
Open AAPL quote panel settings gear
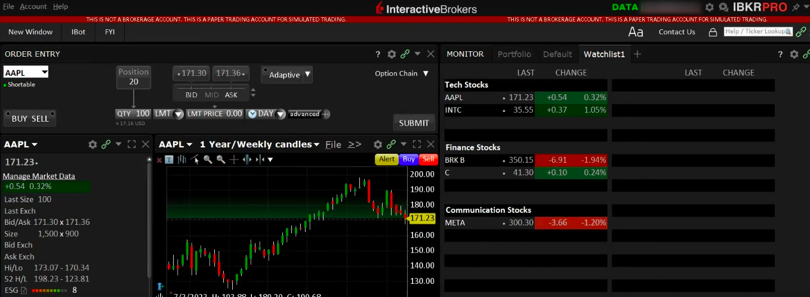[x=93, y=144]
